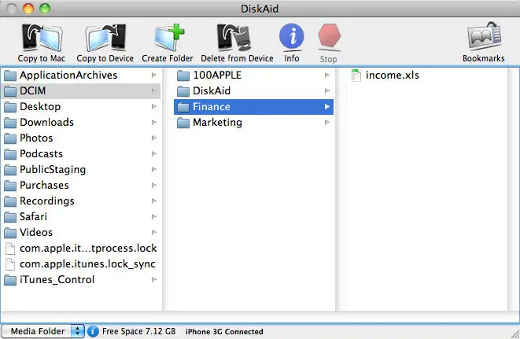Click the Copy to Mac toolbar icon

(x=42, y=38)
